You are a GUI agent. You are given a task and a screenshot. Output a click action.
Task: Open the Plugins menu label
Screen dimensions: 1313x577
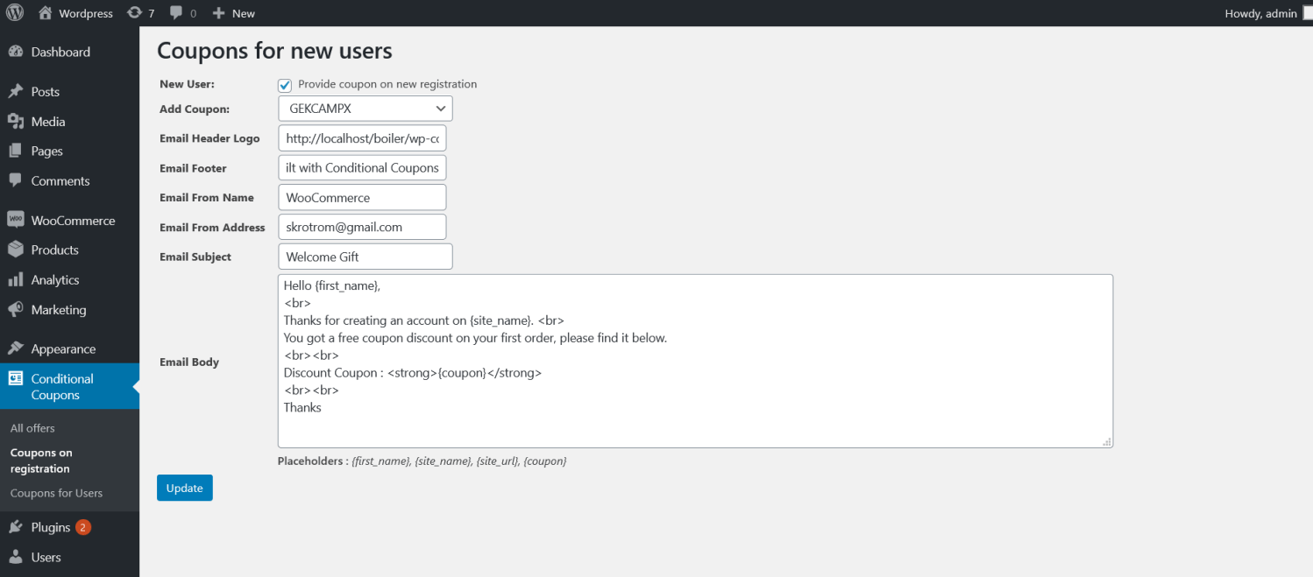tap(51, 527)
